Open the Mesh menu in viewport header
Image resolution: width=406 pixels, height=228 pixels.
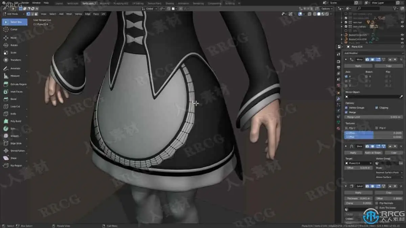click(x=69, y=14)
